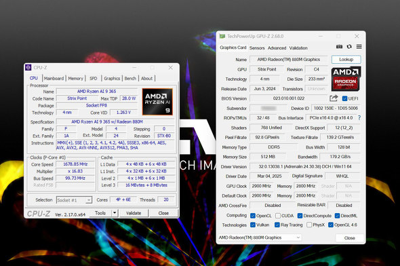Click the Release Date value Jun 3, 2024
The image size is (400, 266).
click(x=264, y=89)
